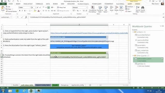Click the Clear eraser icon
This screenshot has height=93, width=165.
tap(126, 11)
